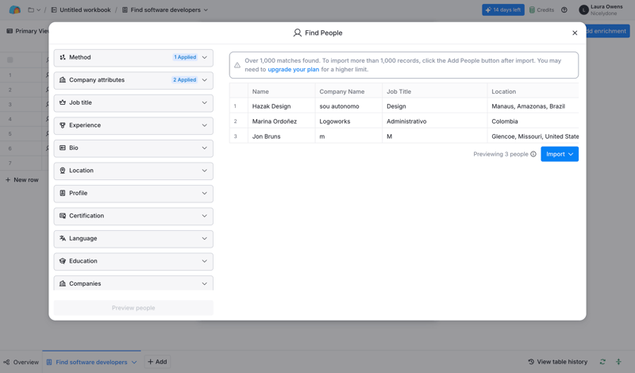Click the Language translate icon

[63, 239]
